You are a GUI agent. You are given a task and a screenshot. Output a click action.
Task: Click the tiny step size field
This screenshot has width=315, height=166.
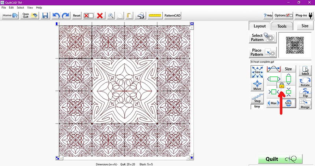(257, 107)
